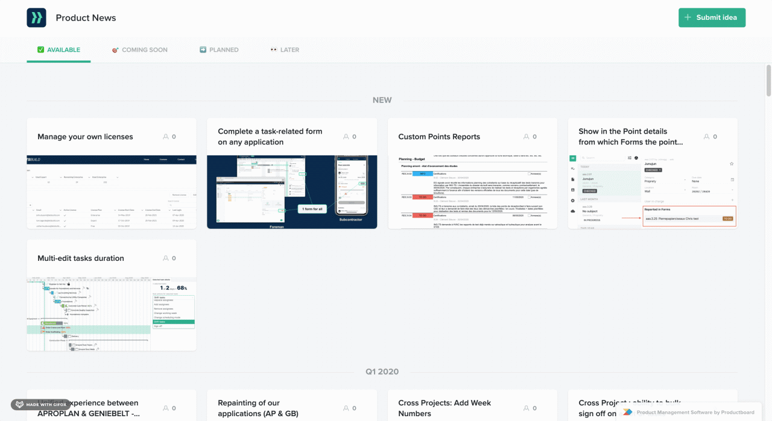Image resolution: width=772 pixels, height=421 pixels.
Task: Click vote icon on Show in the Point details
Action: pos(707,137)
